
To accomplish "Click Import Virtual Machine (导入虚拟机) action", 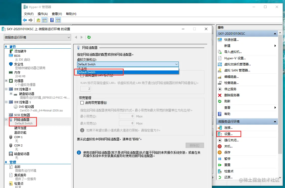I will 233,52.
